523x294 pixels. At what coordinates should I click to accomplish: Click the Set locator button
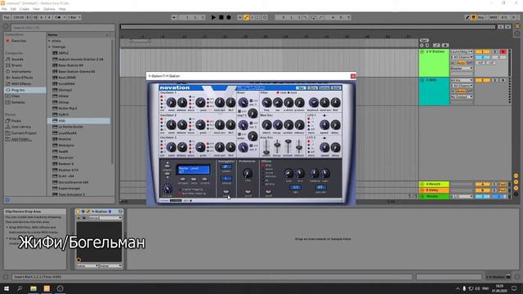pos(424,40)
